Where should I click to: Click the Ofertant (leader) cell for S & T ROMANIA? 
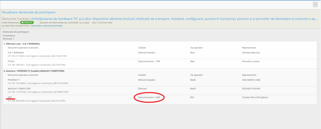coord(147,52)
